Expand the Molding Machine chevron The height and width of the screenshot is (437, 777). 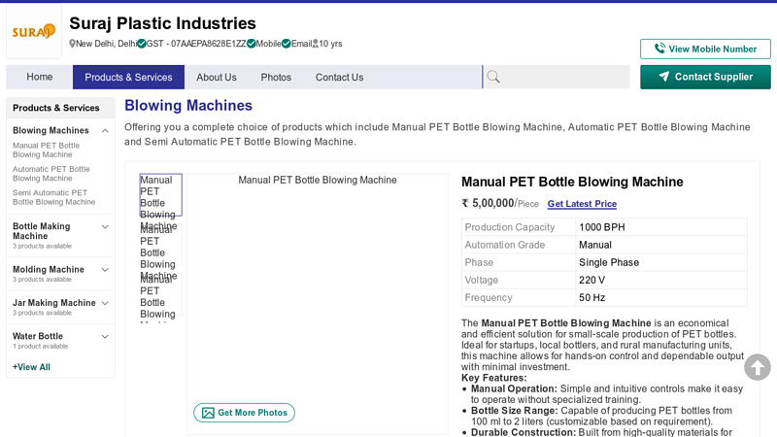coord(105,270)
